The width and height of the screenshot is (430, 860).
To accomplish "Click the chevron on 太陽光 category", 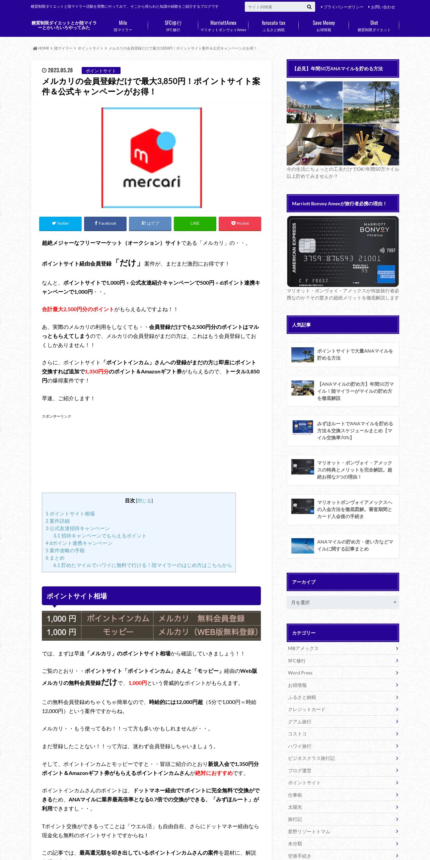I will pyautogui.click(x=397, y=807).
